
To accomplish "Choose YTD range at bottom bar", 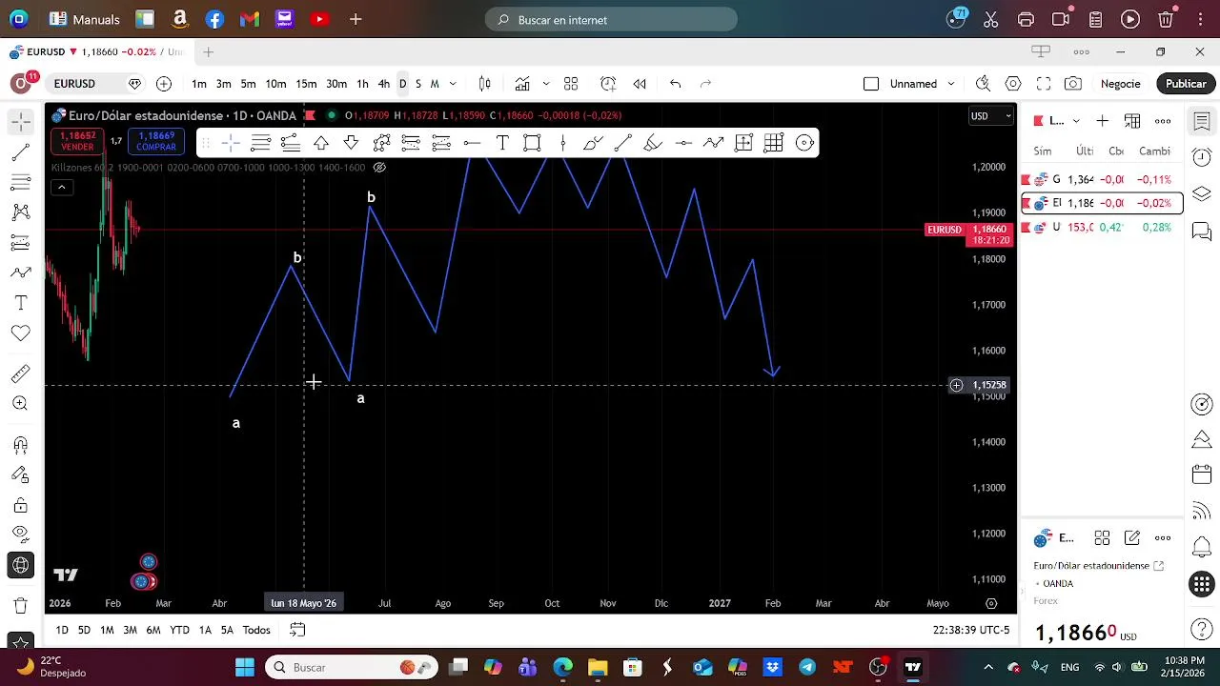I will pos(179,630).
